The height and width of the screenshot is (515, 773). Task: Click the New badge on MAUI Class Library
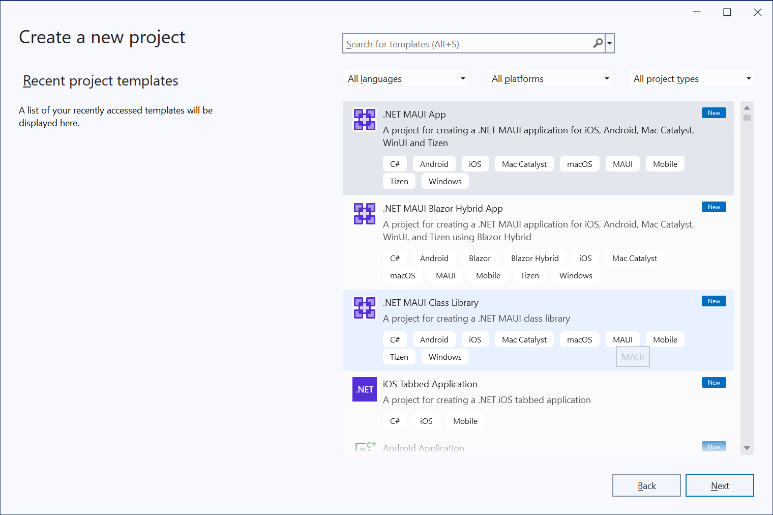(714, 301)
